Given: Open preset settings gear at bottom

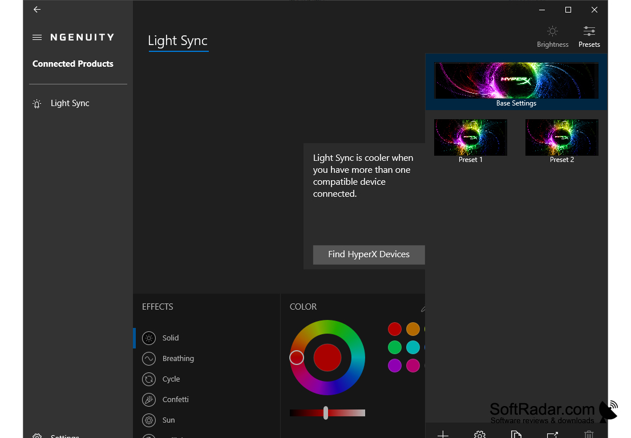Looking at the screenshot, I should tap(480, 434).
